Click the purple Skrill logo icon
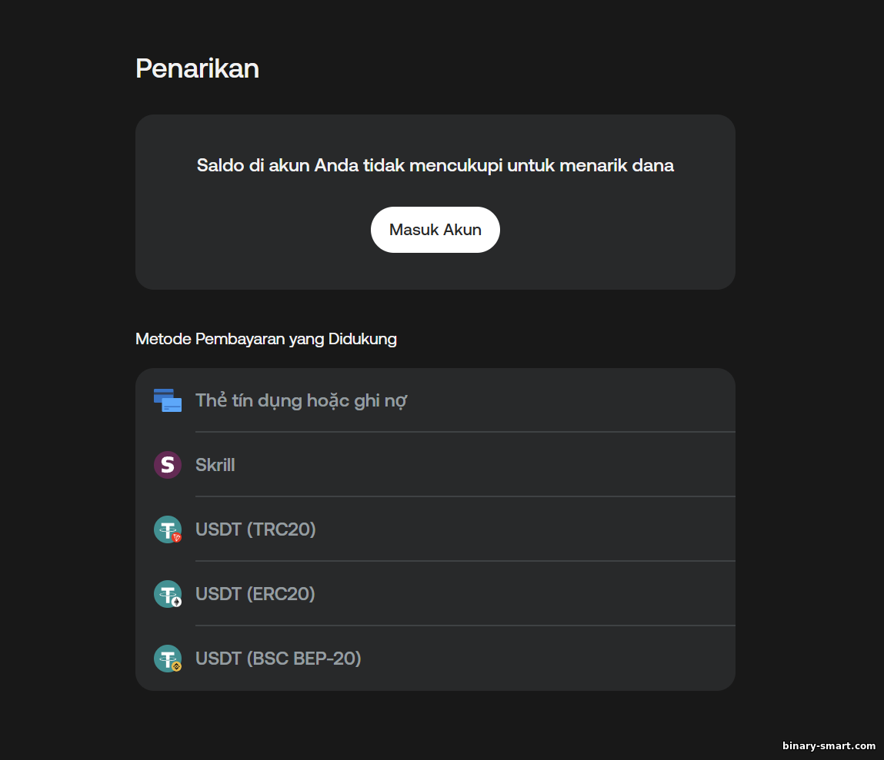 tap(168, 465)
